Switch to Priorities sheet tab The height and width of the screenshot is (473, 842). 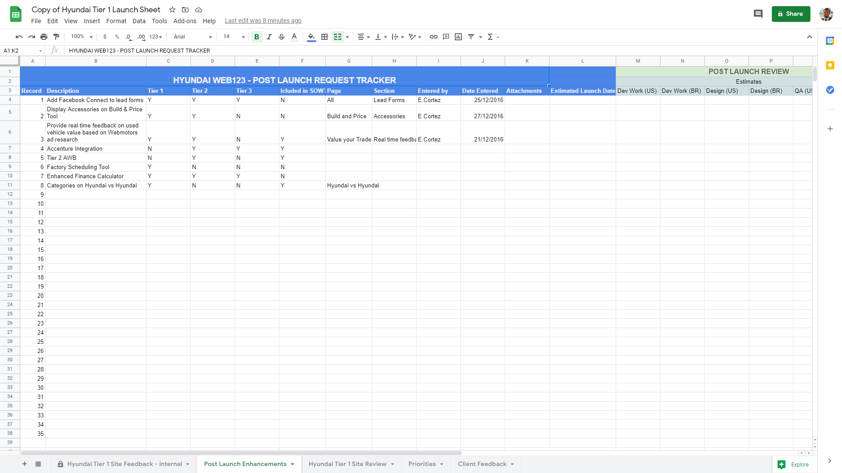pos(426,464)
